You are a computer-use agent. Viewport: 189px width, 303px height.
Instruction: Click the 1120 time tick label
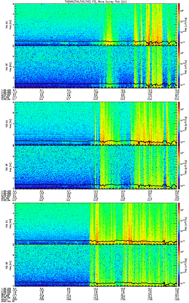pos(123,299)
